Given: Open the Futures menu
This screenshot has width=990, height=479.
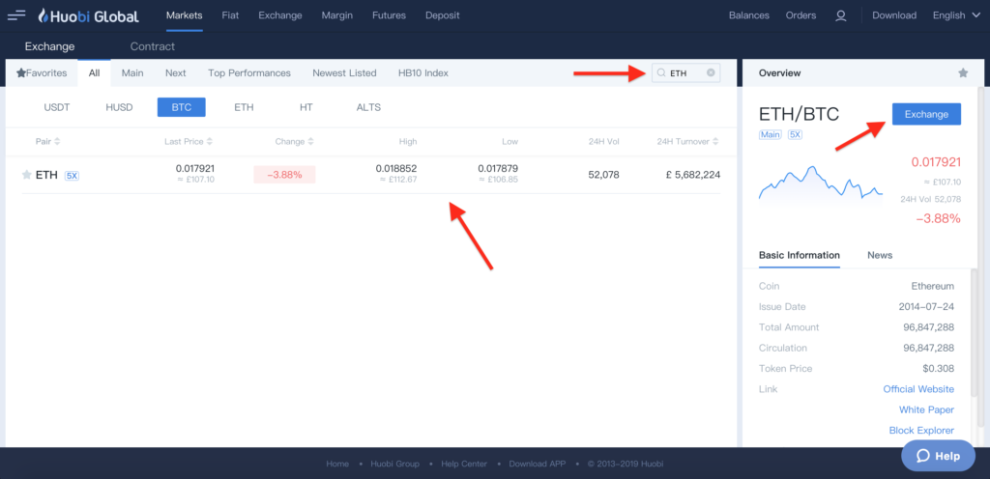Looking at the screenshot, I should [x=389, y=15].
